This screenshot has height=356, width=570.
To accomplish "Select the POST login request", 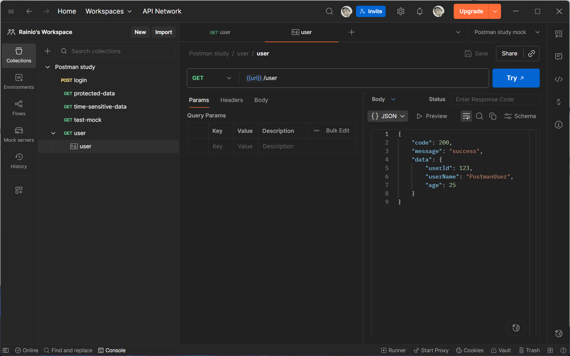I will (x=109, y=80).
